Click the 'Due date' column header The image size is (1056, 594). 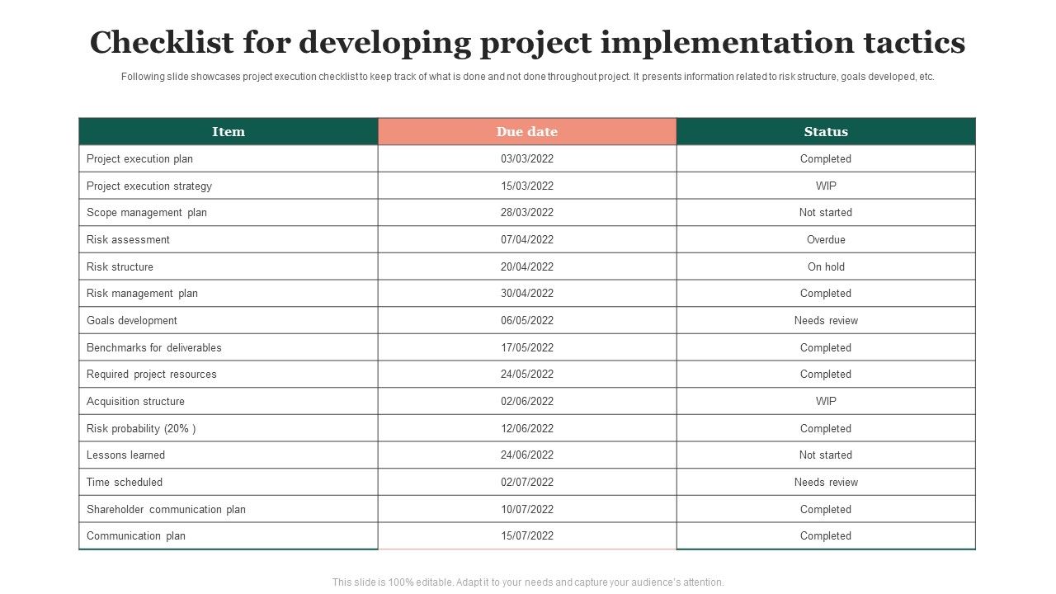coord(527,132)
